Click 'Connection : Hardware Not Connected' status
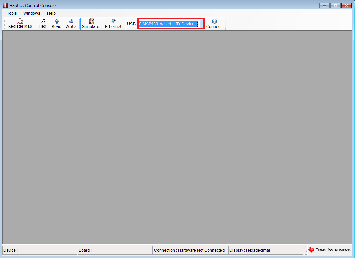The height and width of the screenshot is (258, 355). click(x=190, y=250)
